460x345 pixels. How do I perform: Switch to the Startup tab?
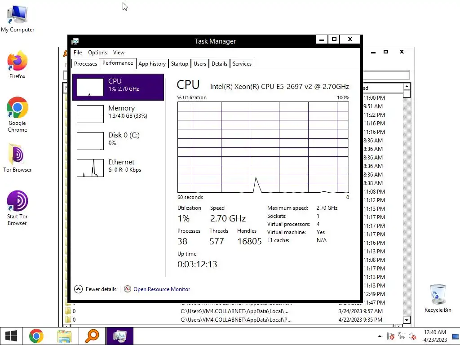[180, 64]
